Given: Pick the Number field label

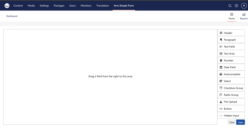Looking at the screenshot, I should pyautogui.click(x=228, y=61).
